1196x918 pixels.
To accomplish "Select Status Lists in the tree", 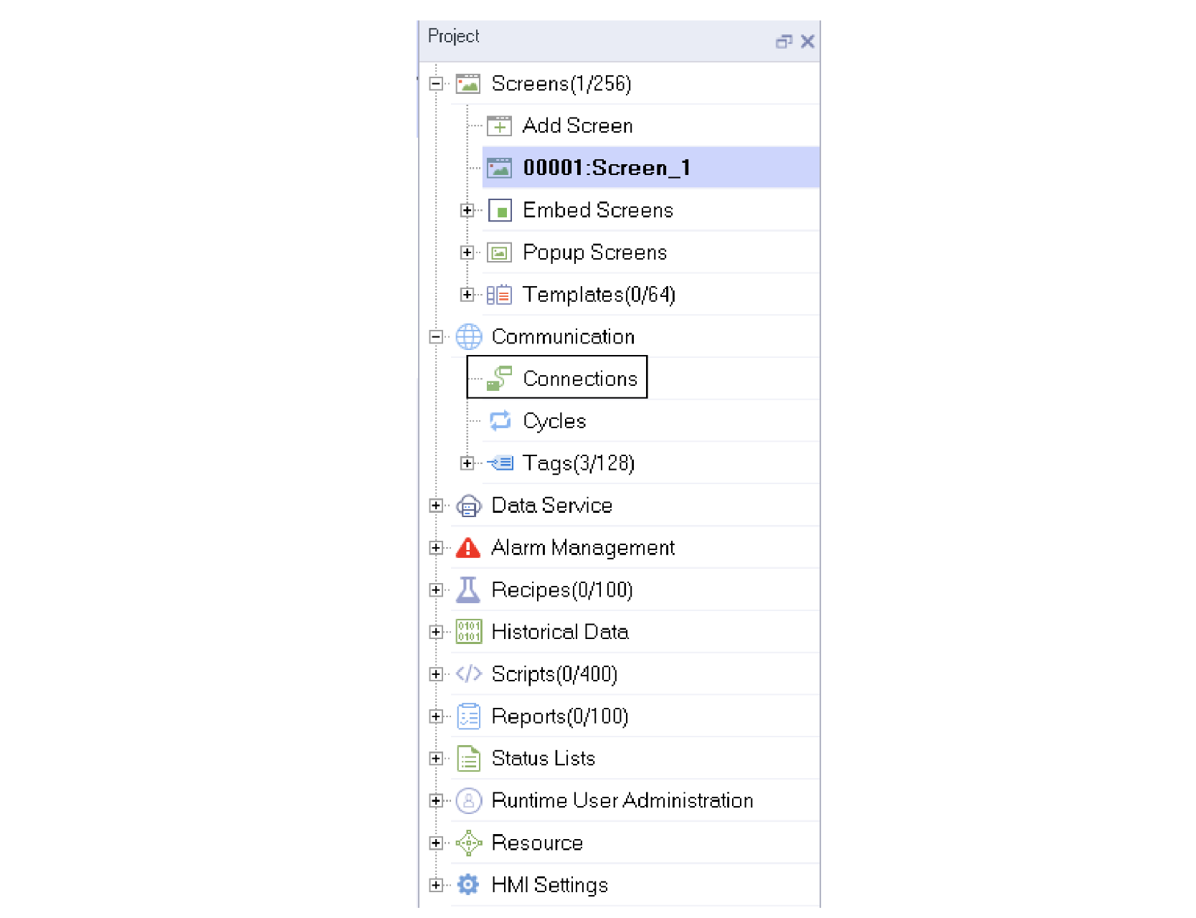I will 544,758.
